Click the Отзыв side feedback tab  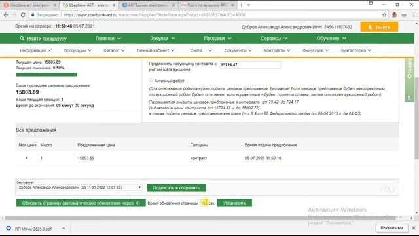coord(409,79)
